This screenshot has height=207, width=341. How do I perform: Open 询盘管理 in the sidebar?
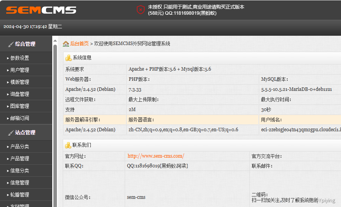coord(19,94)
